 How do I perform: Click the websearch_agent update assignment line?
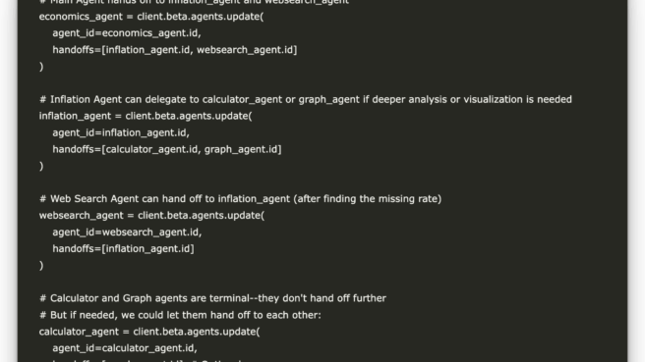pos(151,216)
